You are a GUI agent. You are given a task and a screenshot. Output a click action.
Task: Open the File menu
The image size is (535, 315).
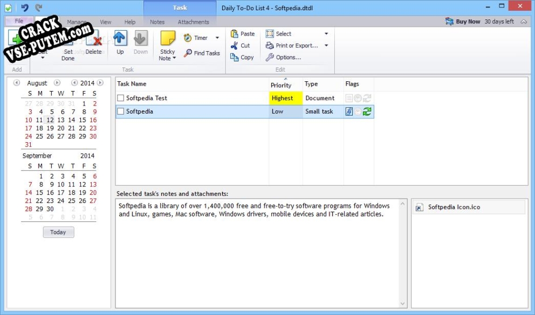click(x=19, y=21)
